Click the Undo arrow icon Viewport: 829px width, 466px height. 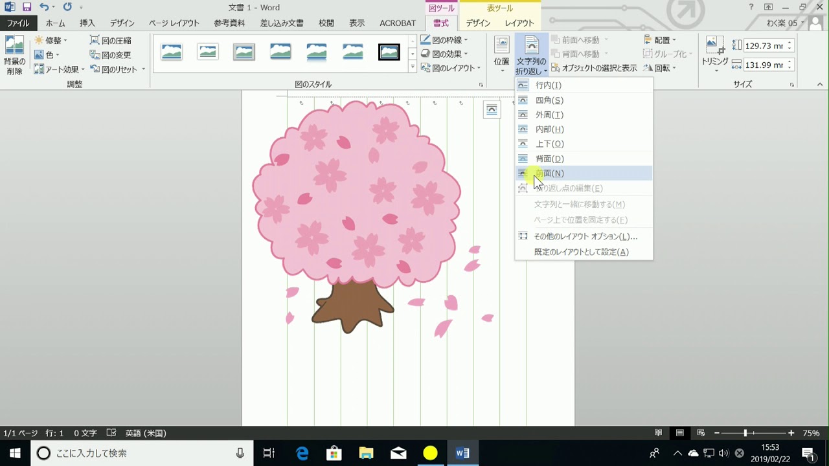pos(44,7)
